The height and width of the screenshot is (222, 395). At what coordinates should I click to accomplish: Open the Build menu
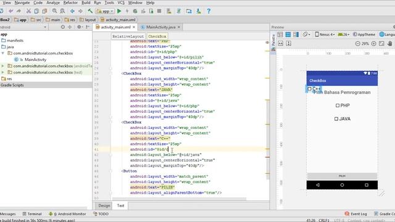click(86, 2)
